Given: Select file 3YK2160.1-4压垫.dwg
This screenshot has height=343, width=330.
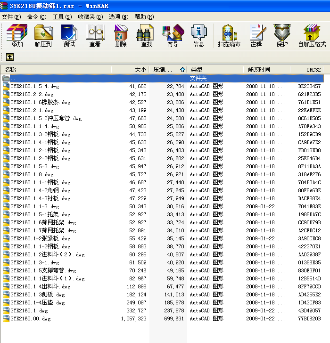Looking at the screenshot, I should click(x=38, y=302).
